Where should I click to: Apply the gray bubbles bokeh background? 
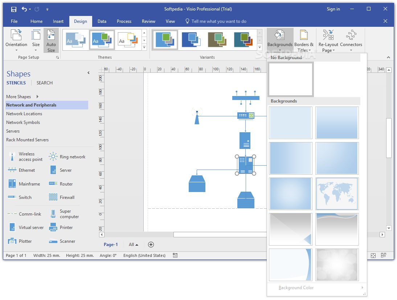[x=337, y=264]
